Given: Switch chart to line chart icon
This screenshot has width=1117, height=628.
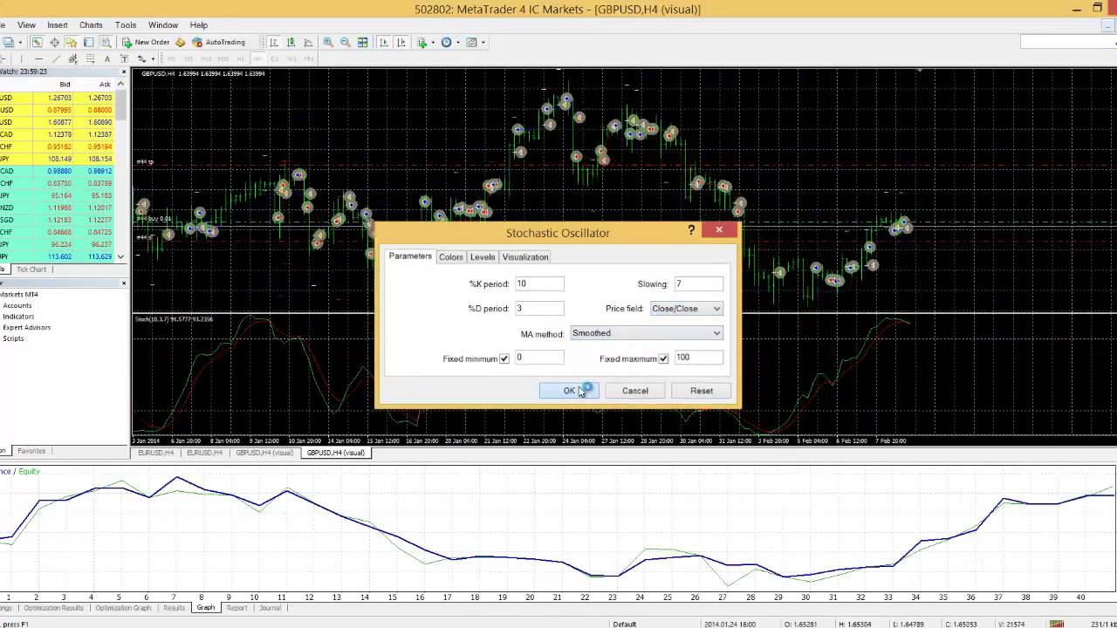Looking at the screenshot, I should (x=308, y=42).
